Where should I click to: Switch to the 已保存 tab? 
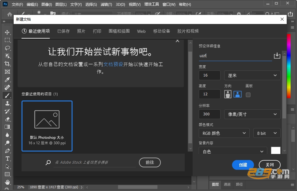63,31
